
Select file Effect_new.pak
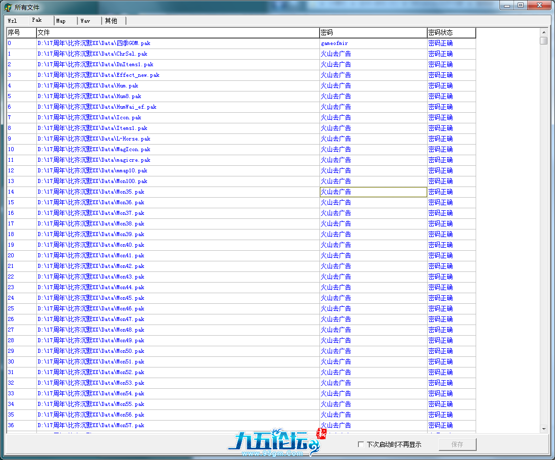point(178,75)
